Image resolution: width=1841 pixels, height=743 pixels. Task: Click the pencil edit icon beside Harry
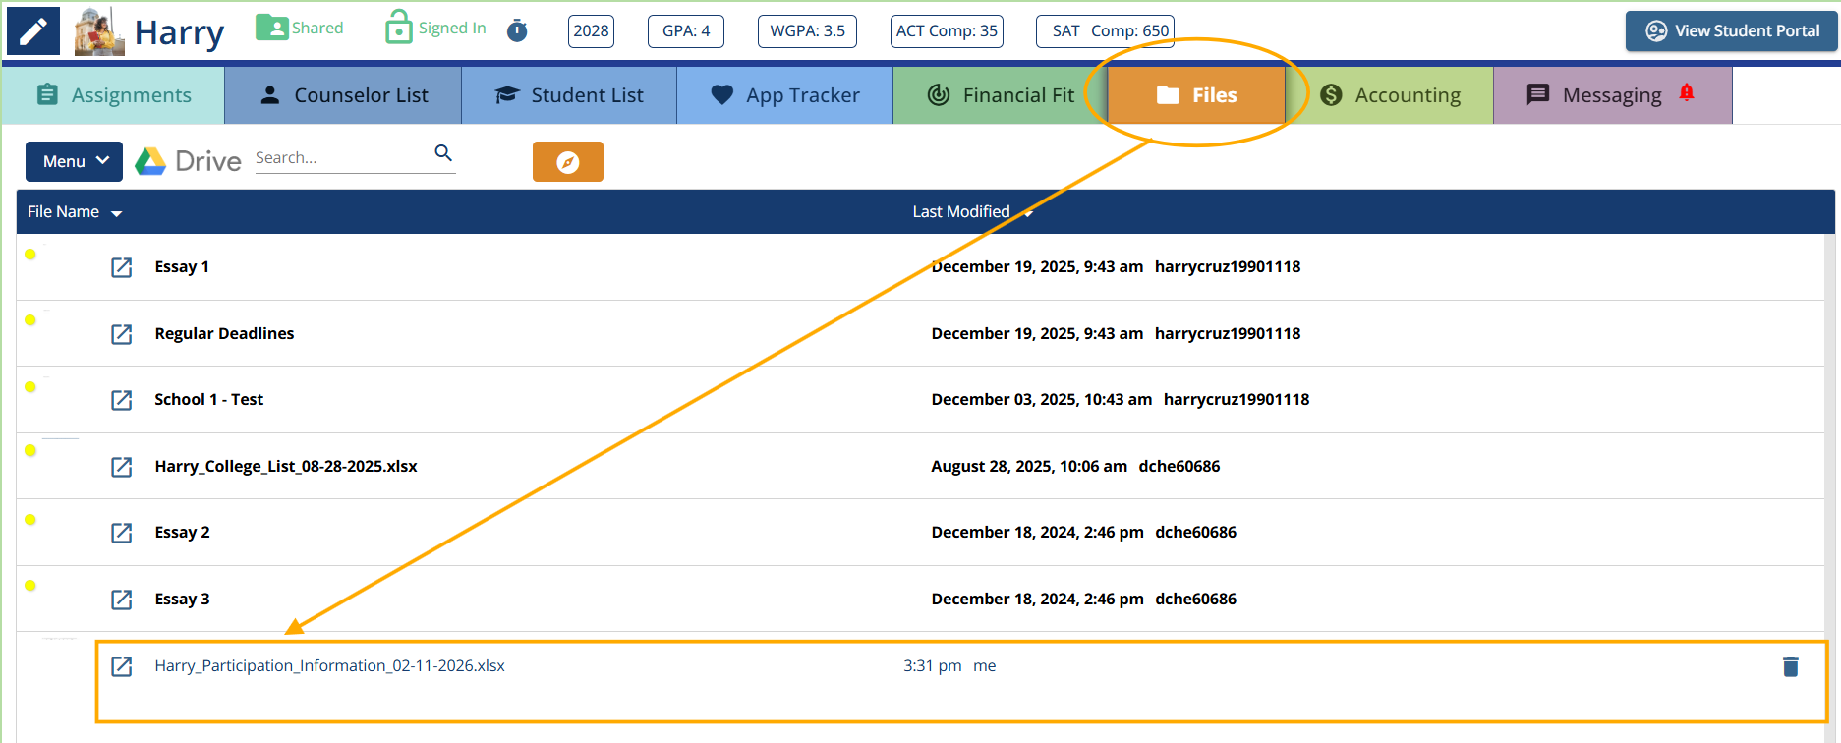tap(33, 31)
